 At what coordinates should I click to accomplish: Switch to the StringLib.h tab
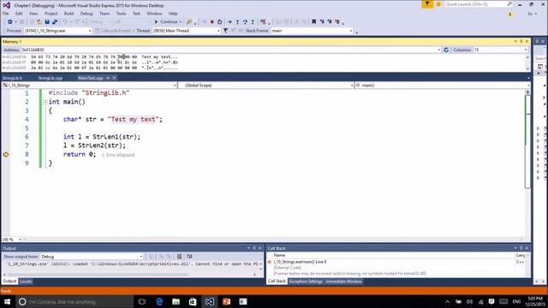(12, 78)
